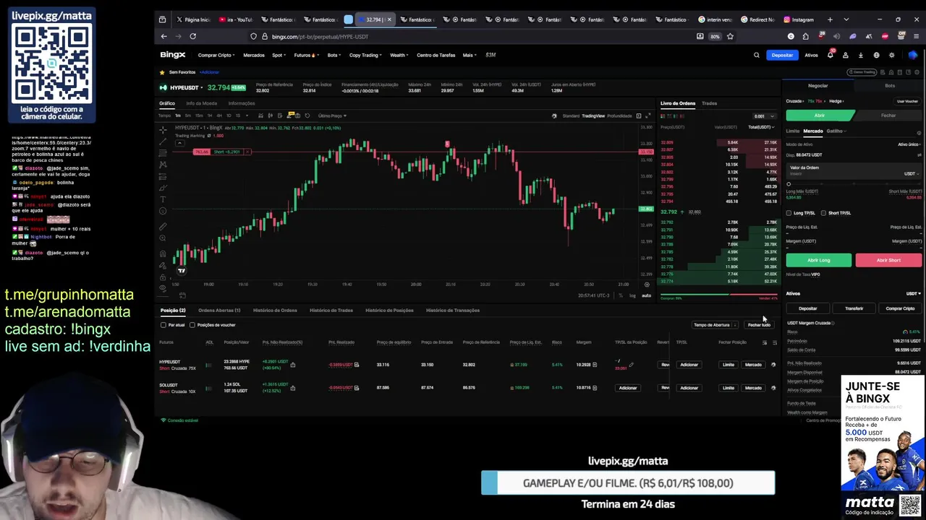Open the Ativo único mode dropdown
This screenshot has height=520, width=926.
click(909, 144)
